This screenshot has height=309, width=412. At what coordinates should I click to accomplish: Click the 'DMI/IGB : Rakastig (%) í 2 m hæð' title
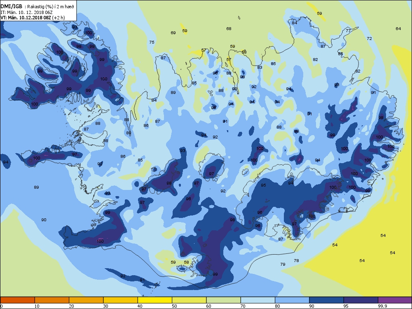(x=37, y=7)
